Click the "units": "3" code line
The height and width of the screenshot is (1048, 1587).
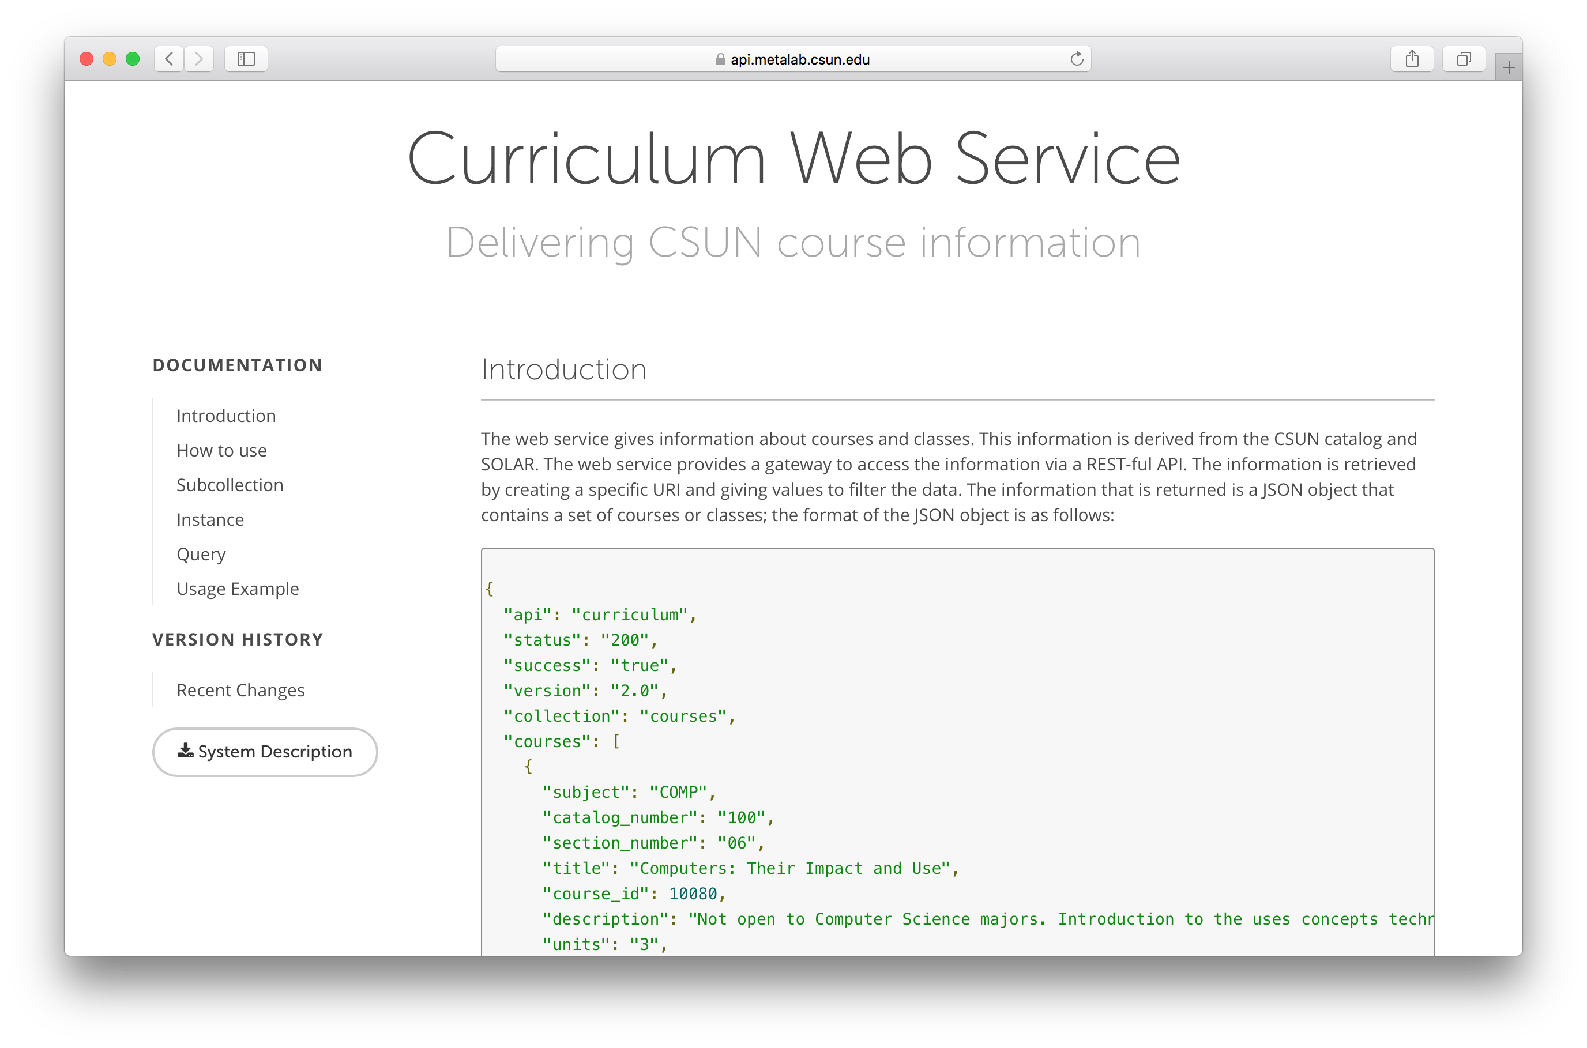pyautogui.click(x=605, y=945)
